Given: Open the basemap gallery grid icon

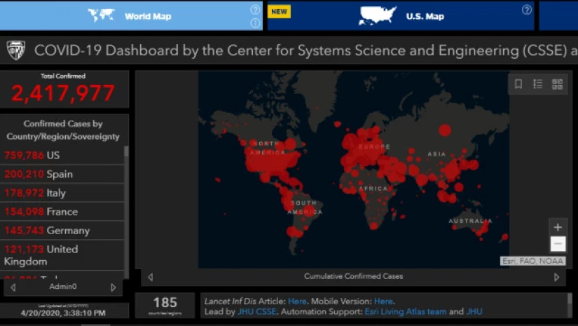Looking at the screenshot, I should click(x=558, y=84).
